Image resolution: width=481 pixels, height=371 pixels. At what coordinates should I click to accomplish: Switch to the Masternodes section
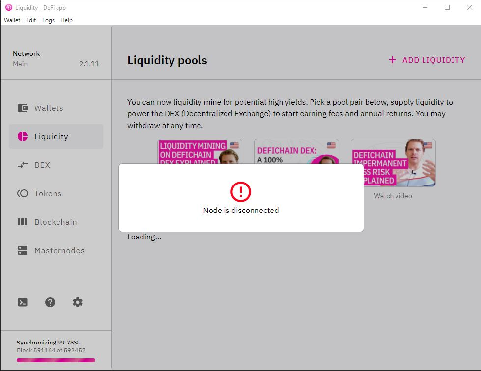click(56, 251)
